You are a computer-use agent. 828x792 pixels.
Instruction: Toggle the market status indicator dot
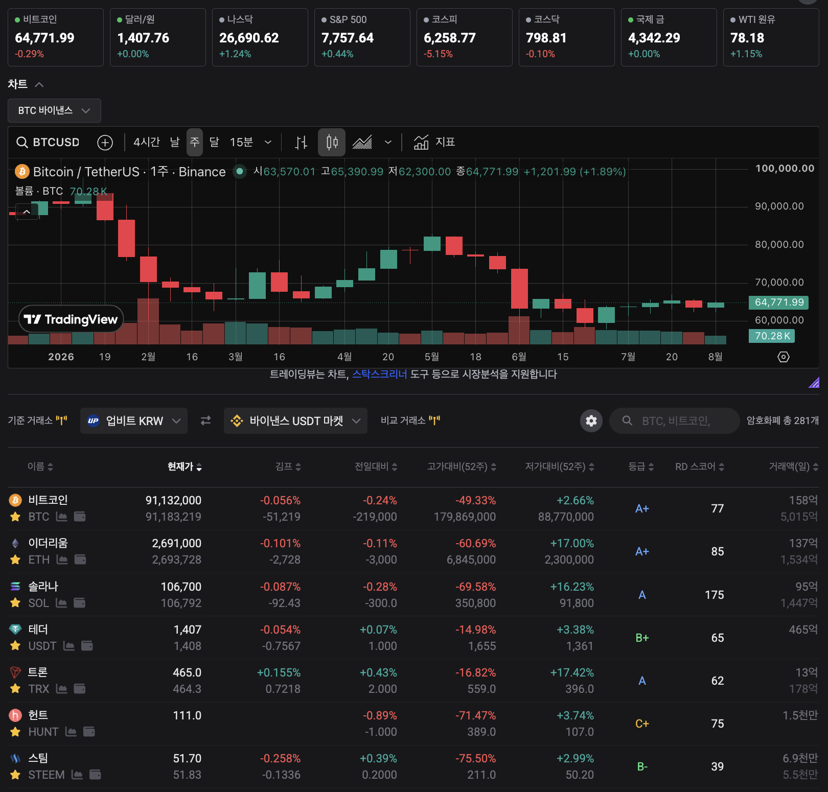(x=239, y=172)
